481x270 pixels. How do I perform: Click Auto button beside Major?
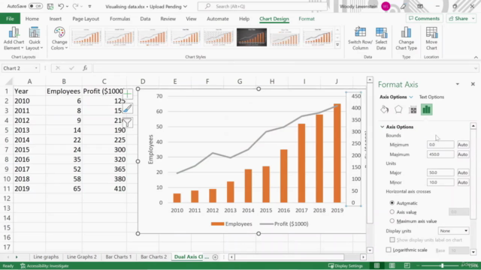463,172
